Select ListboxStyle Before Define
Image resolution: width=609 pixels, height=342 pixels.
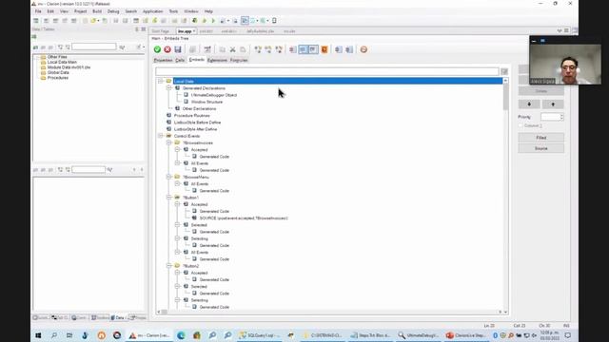point(197,123)
